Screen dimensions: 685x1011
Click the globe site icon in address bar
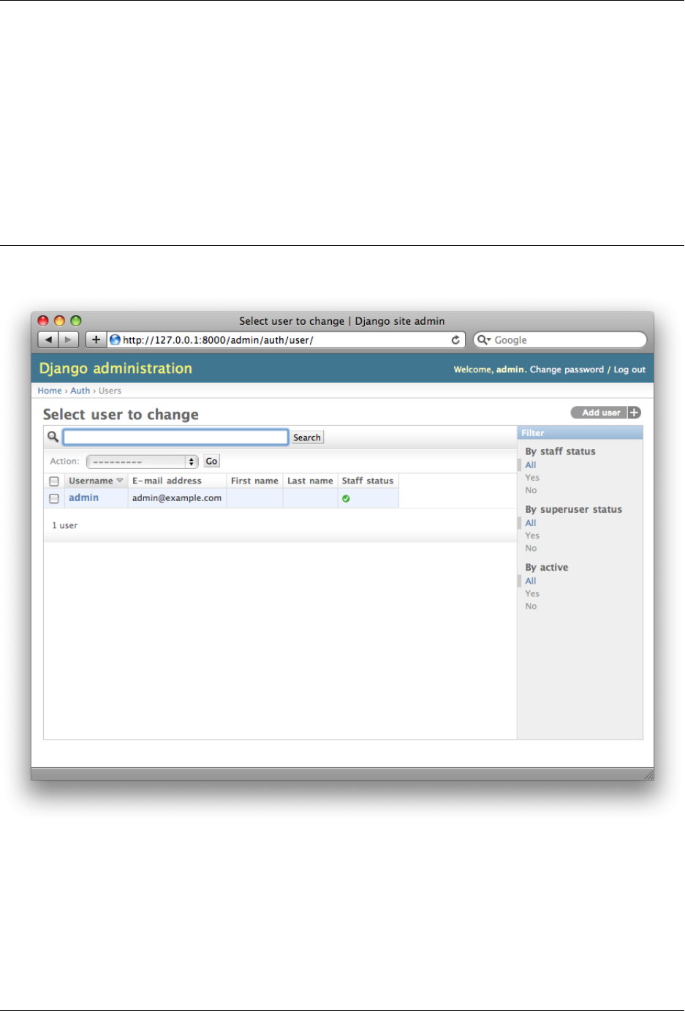(115, 340)
